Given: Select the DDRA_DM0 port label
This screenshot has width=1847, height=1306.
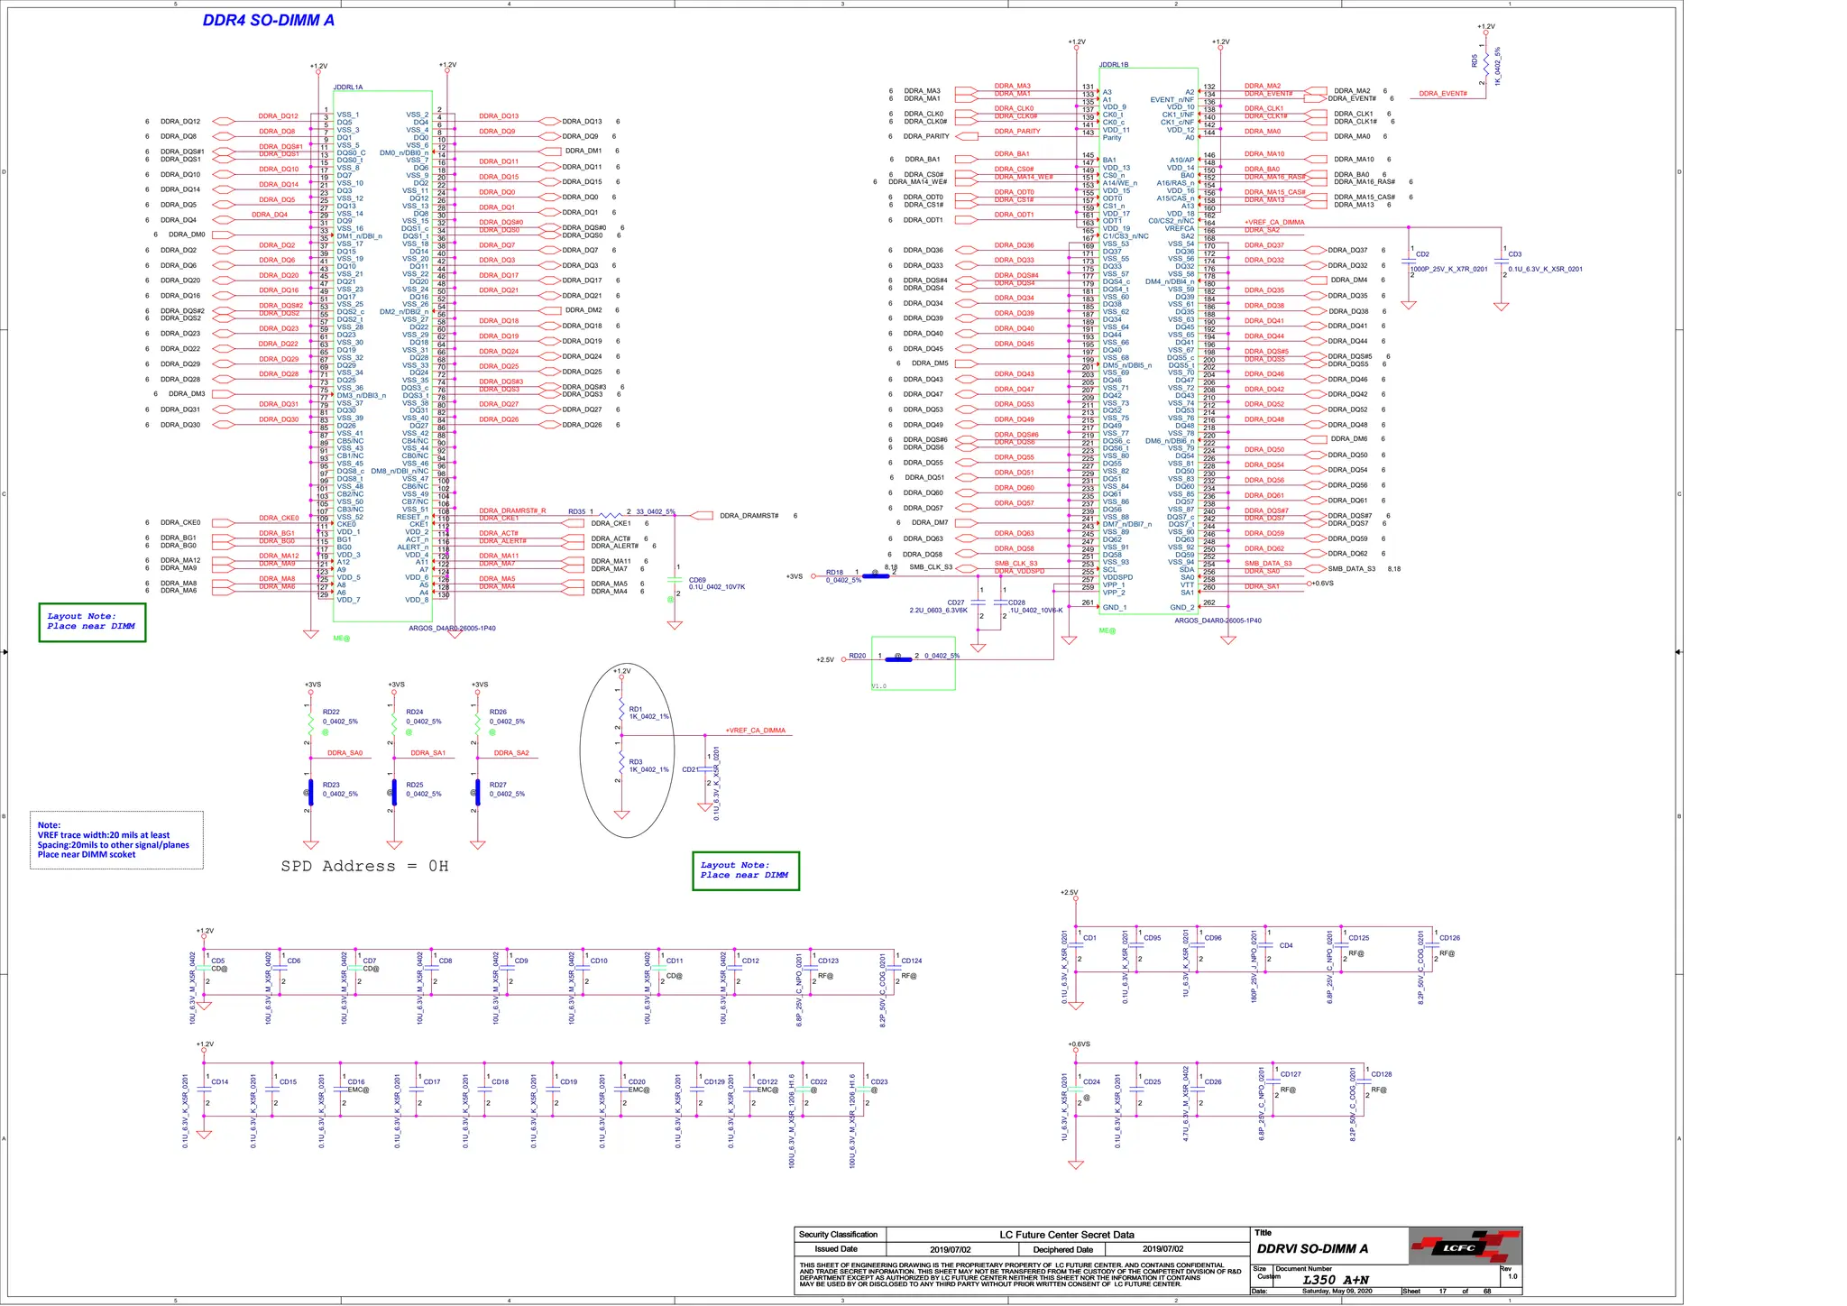Looking at the screenshot, I should 187,235.
